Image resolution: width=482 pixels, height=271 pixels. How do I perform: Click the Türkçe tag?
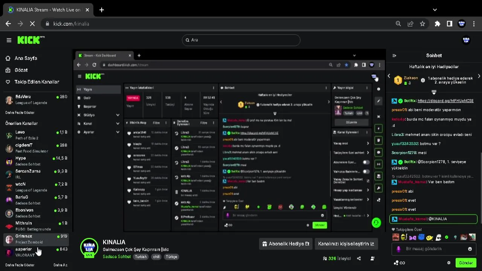click(171, 257)
